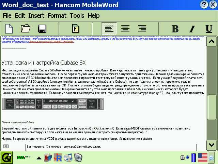Save the document with the floppy icon
218x164 pixels.
click(x=42, y=29)
